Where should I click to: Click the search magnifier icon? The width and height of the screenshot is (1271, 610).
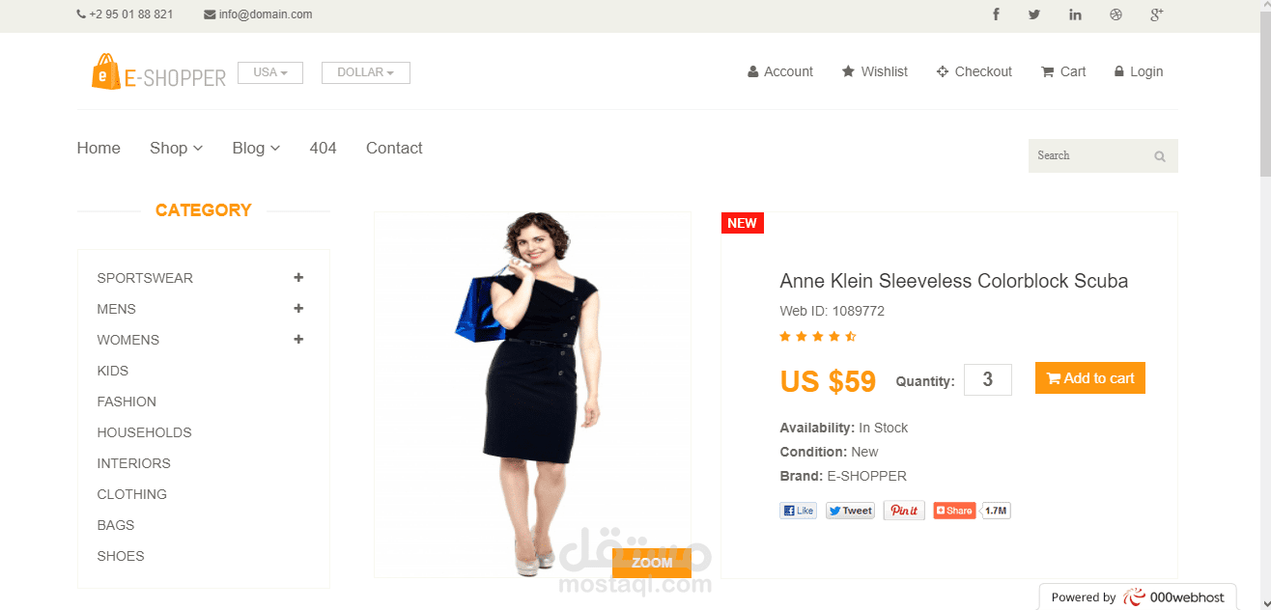pos(1160,156)
